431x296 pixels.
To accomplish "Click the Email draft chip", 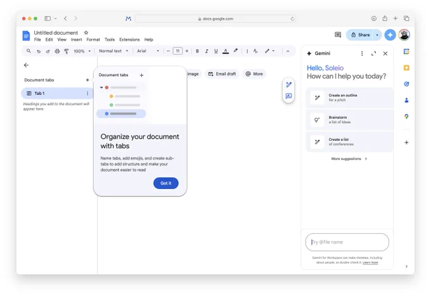I will 222,74.
